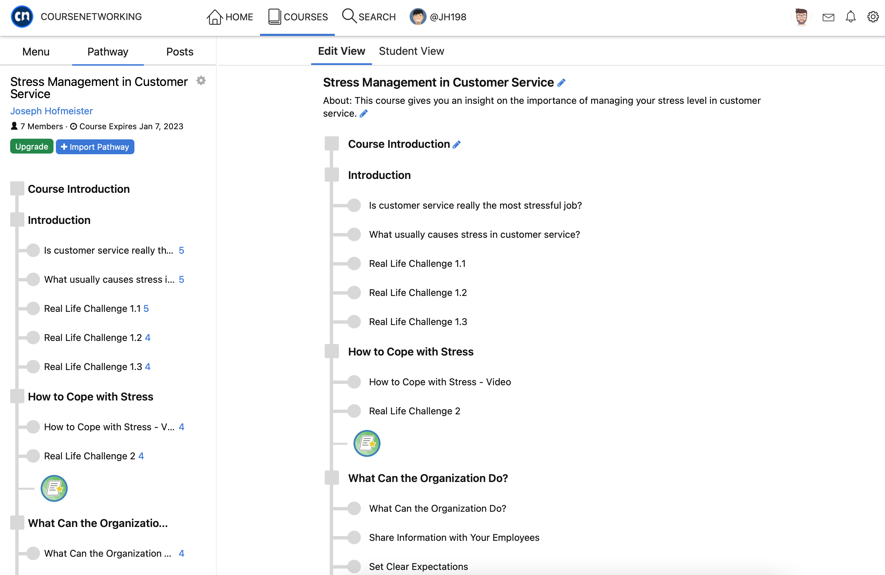Click main node for Share Information with Your Employees
885x575 pixels.
(x=354, y=537)
